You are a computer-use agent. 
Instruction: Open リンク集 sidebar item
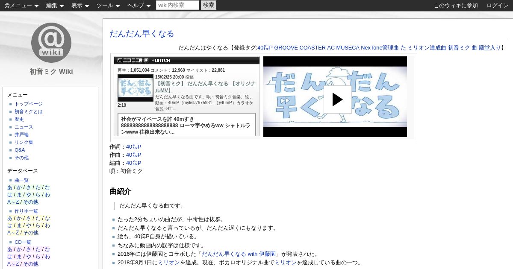point(24,142)
